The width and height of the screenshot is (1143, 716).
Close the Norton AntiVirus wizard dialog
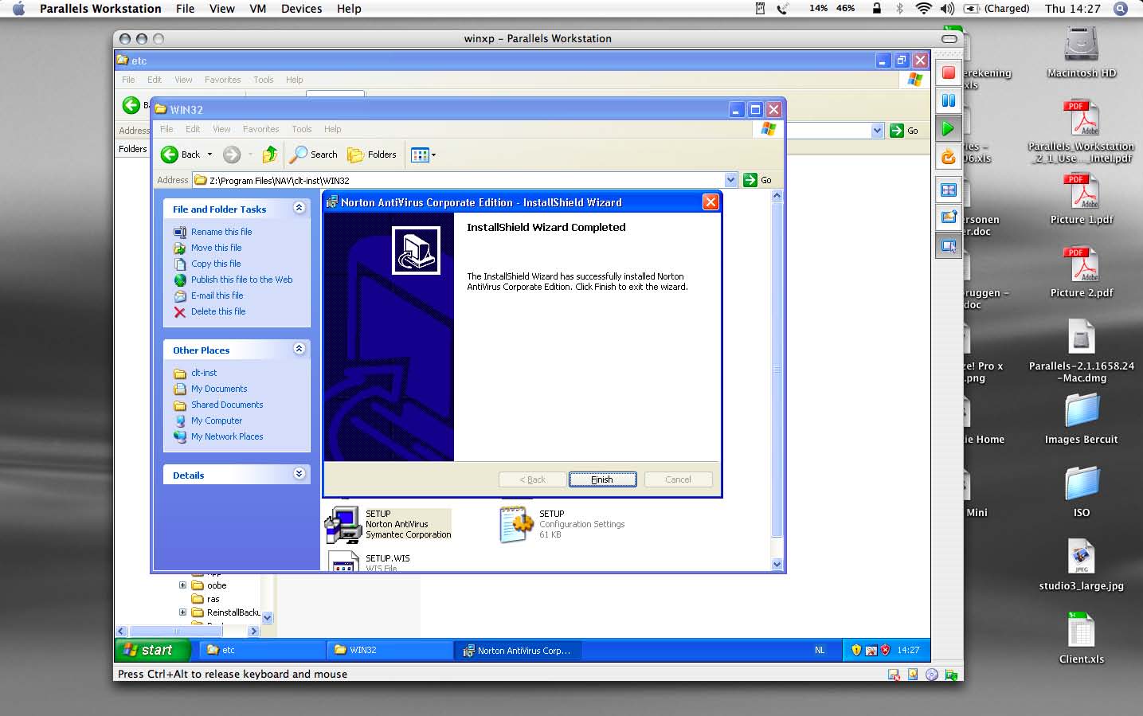click(710, 202)
